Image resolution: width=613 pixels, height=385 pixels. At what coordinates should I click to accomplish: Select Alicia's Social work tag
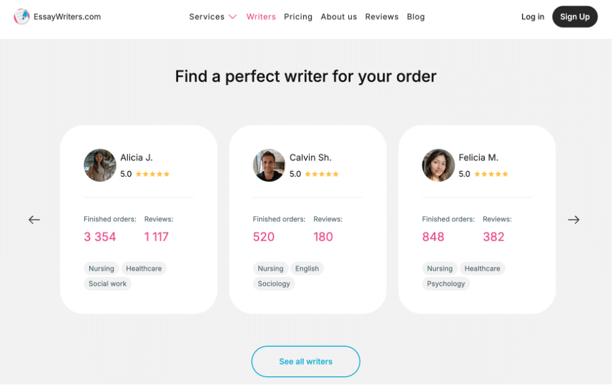click(x=107, y=284)
